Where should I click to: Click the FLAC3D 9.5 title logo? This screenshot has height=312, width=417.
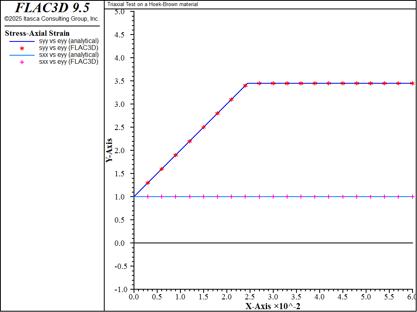pyautogui.click(x=52, y=8)
